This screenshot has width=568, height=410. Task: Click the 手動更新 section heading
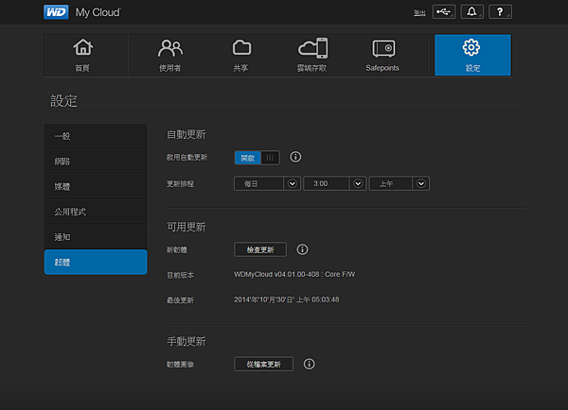click(186, 341)
